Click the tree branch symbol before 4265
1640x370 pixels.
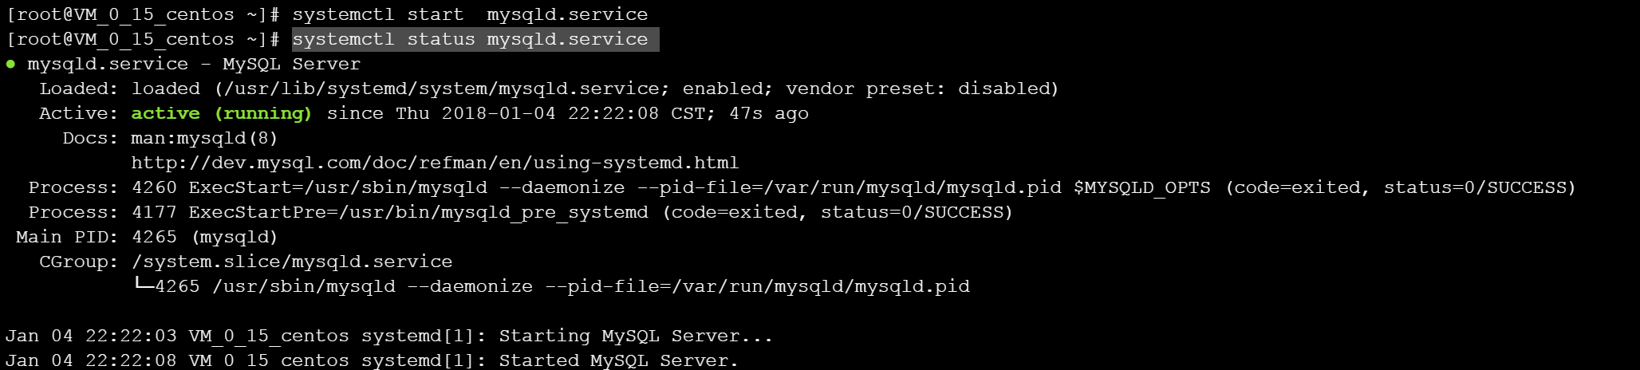[x=143, y=284]
